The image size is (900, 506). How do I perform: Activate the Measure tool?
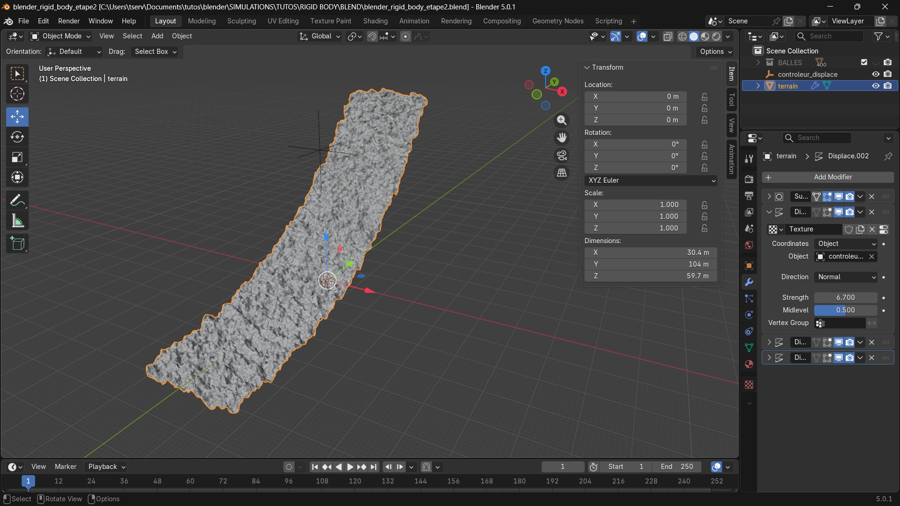[17, 221]
